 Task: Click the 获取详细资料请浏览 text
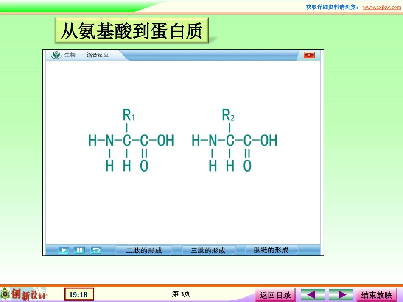click(332, 7)
